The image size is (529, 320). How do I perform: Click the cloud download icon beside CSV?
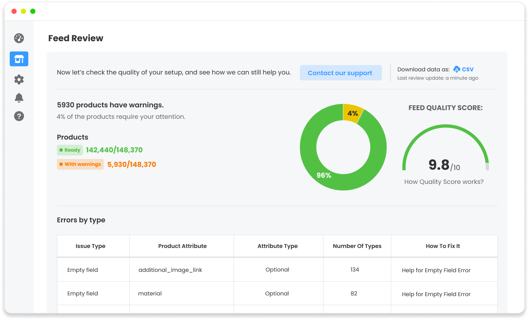(457, 69)
